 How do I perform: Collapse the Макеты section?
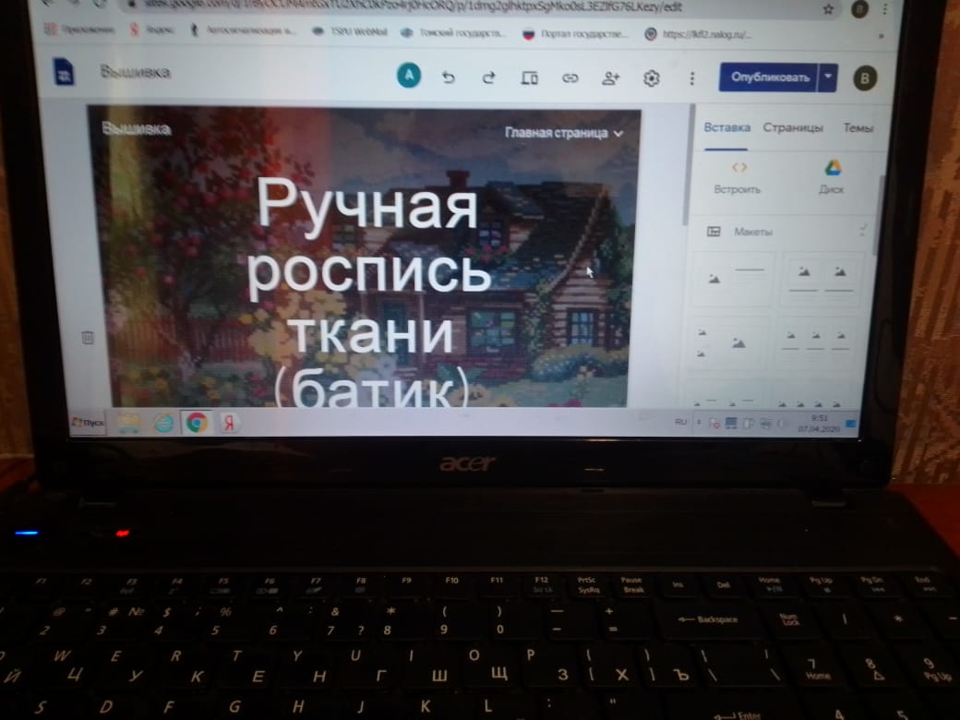pos(862,230)
